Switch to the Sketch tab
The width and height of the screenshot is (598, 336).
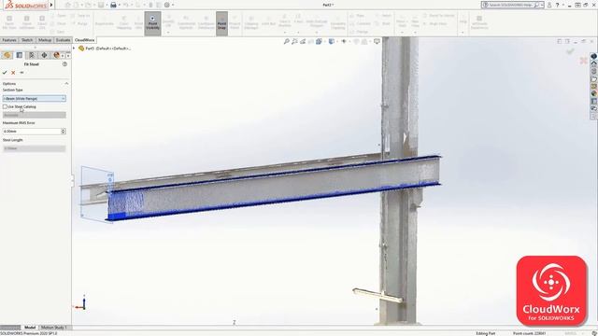click(x=27, y=40)
